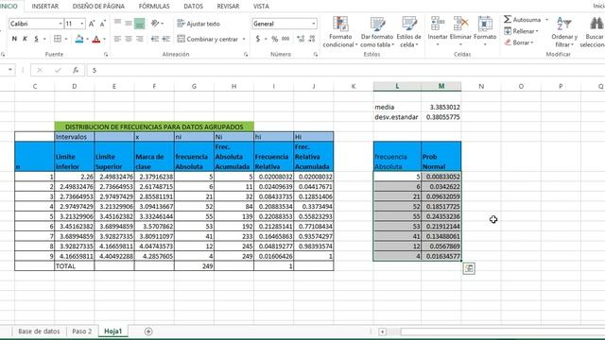Apply accounting number format ($)
Viewport: 605px width, 340px height.
(258, 39)
